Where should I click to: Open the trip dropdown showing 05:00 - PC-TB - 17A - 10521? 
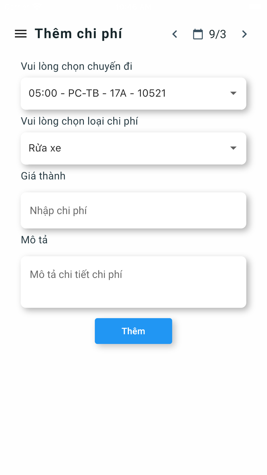tap(133, 93)
